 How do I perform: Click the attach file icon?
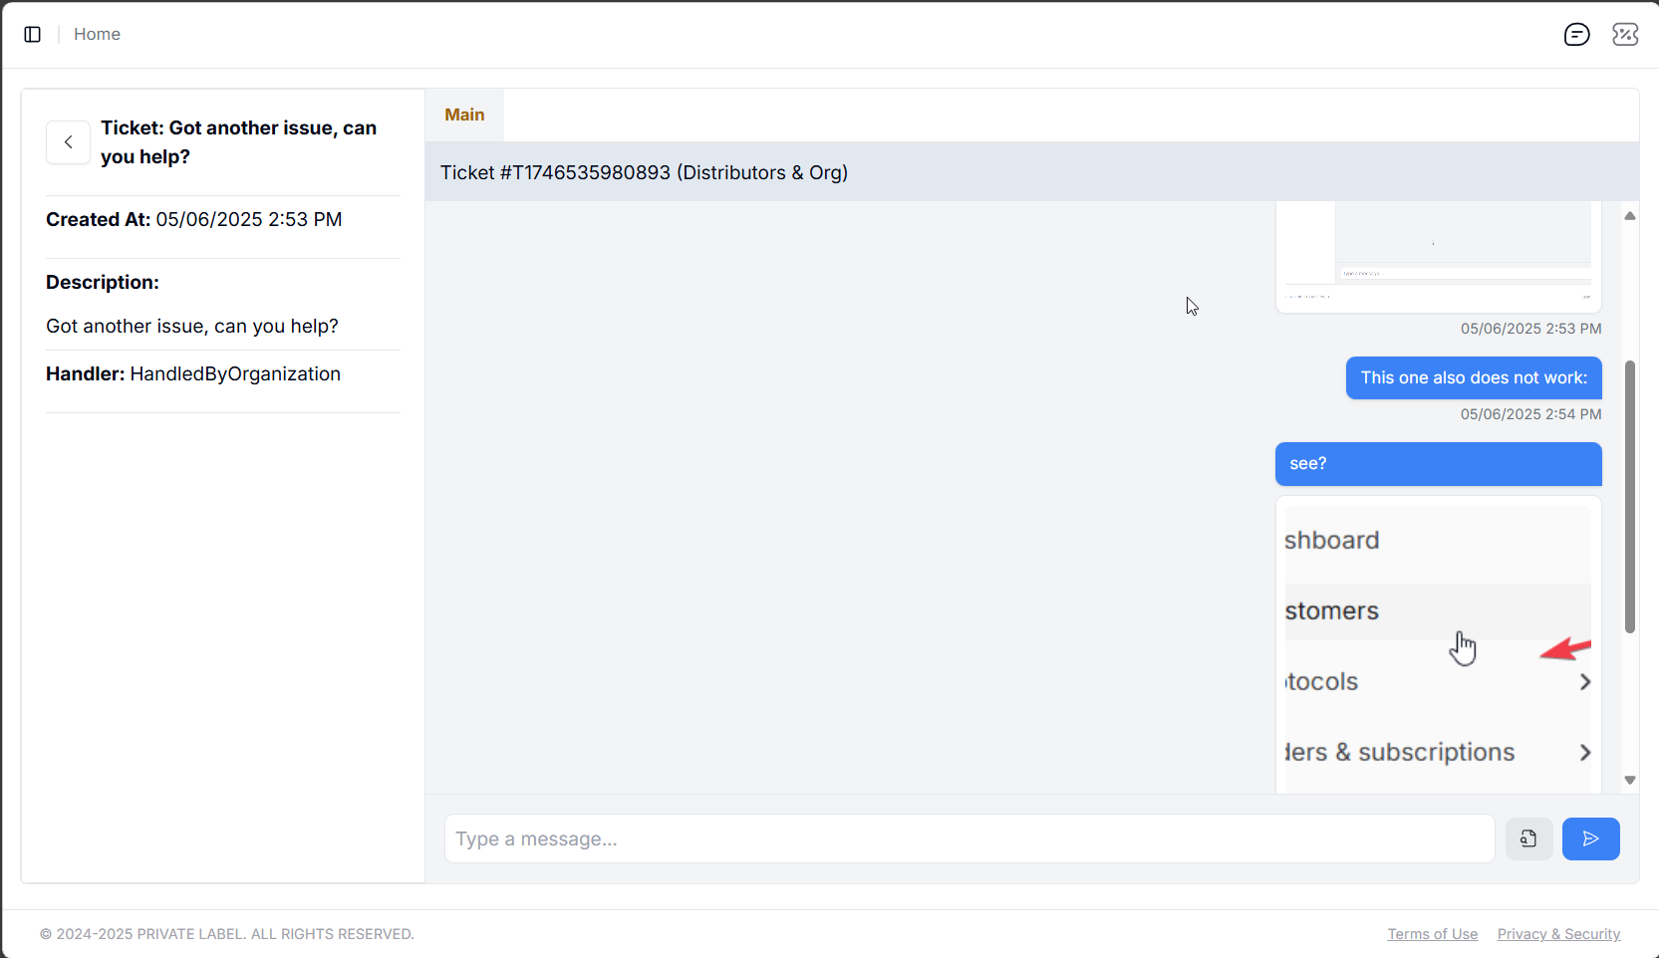1528,838
